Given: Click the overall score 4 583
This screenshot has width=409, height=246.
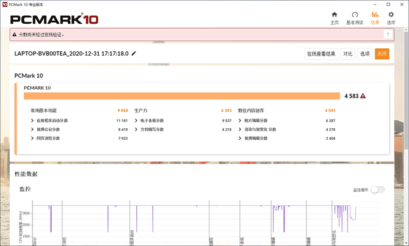Looking at the screenshot, I should 352,96.
